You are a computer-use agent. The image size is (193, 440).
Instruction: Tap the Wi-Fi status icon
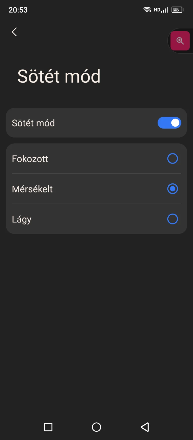(147, 10)
